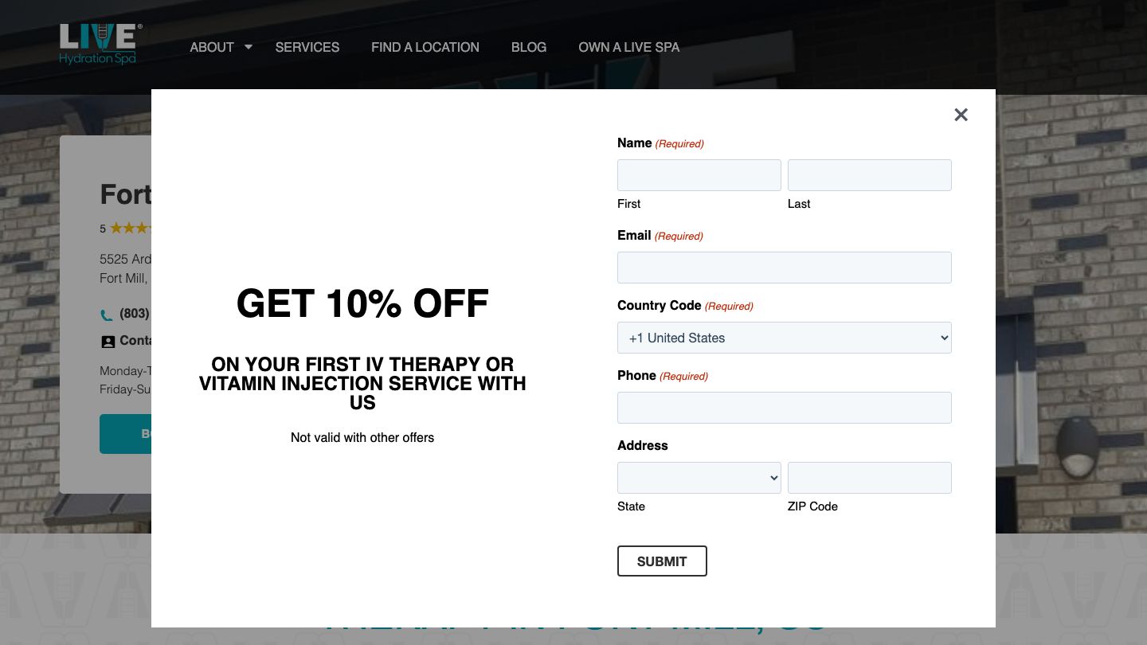
Task: Open the State dropdown
Action: click(699, 478)
